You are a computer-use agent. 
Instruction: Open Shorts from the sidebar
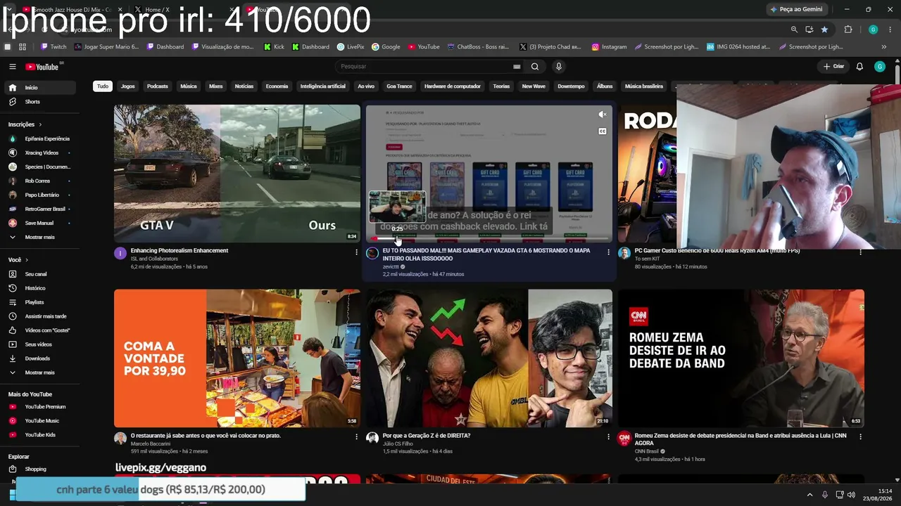40,102
